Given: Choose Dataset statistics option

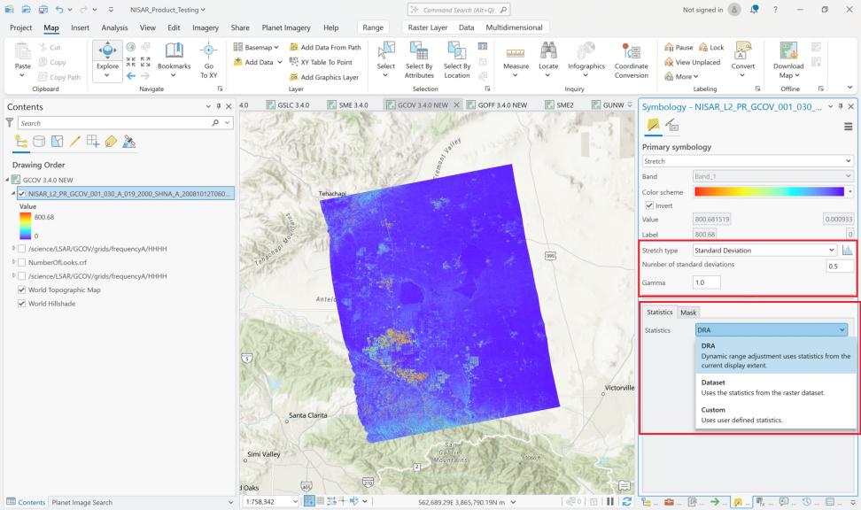Looking at the screenshot, I should pyautogui.click(x=777, y=387).
